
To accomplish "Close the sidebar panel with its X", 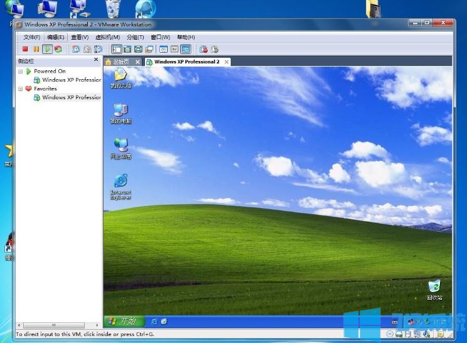I will tap(96, 60).
